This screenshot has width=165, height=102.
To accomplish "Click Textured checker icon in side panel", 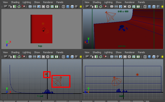I will click(158, 57).
